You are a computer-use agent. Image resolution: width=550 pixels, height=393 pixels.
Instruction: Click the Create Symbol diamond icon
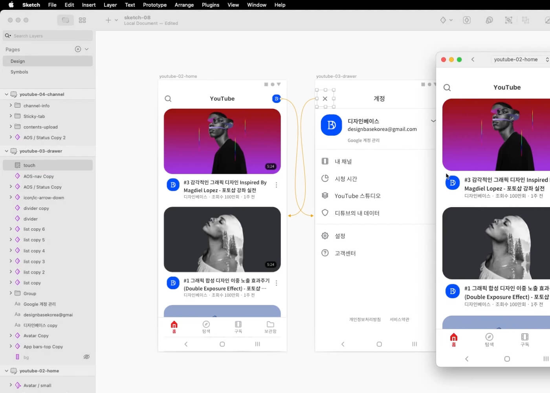pyautogui.click(x=443, y=20)
